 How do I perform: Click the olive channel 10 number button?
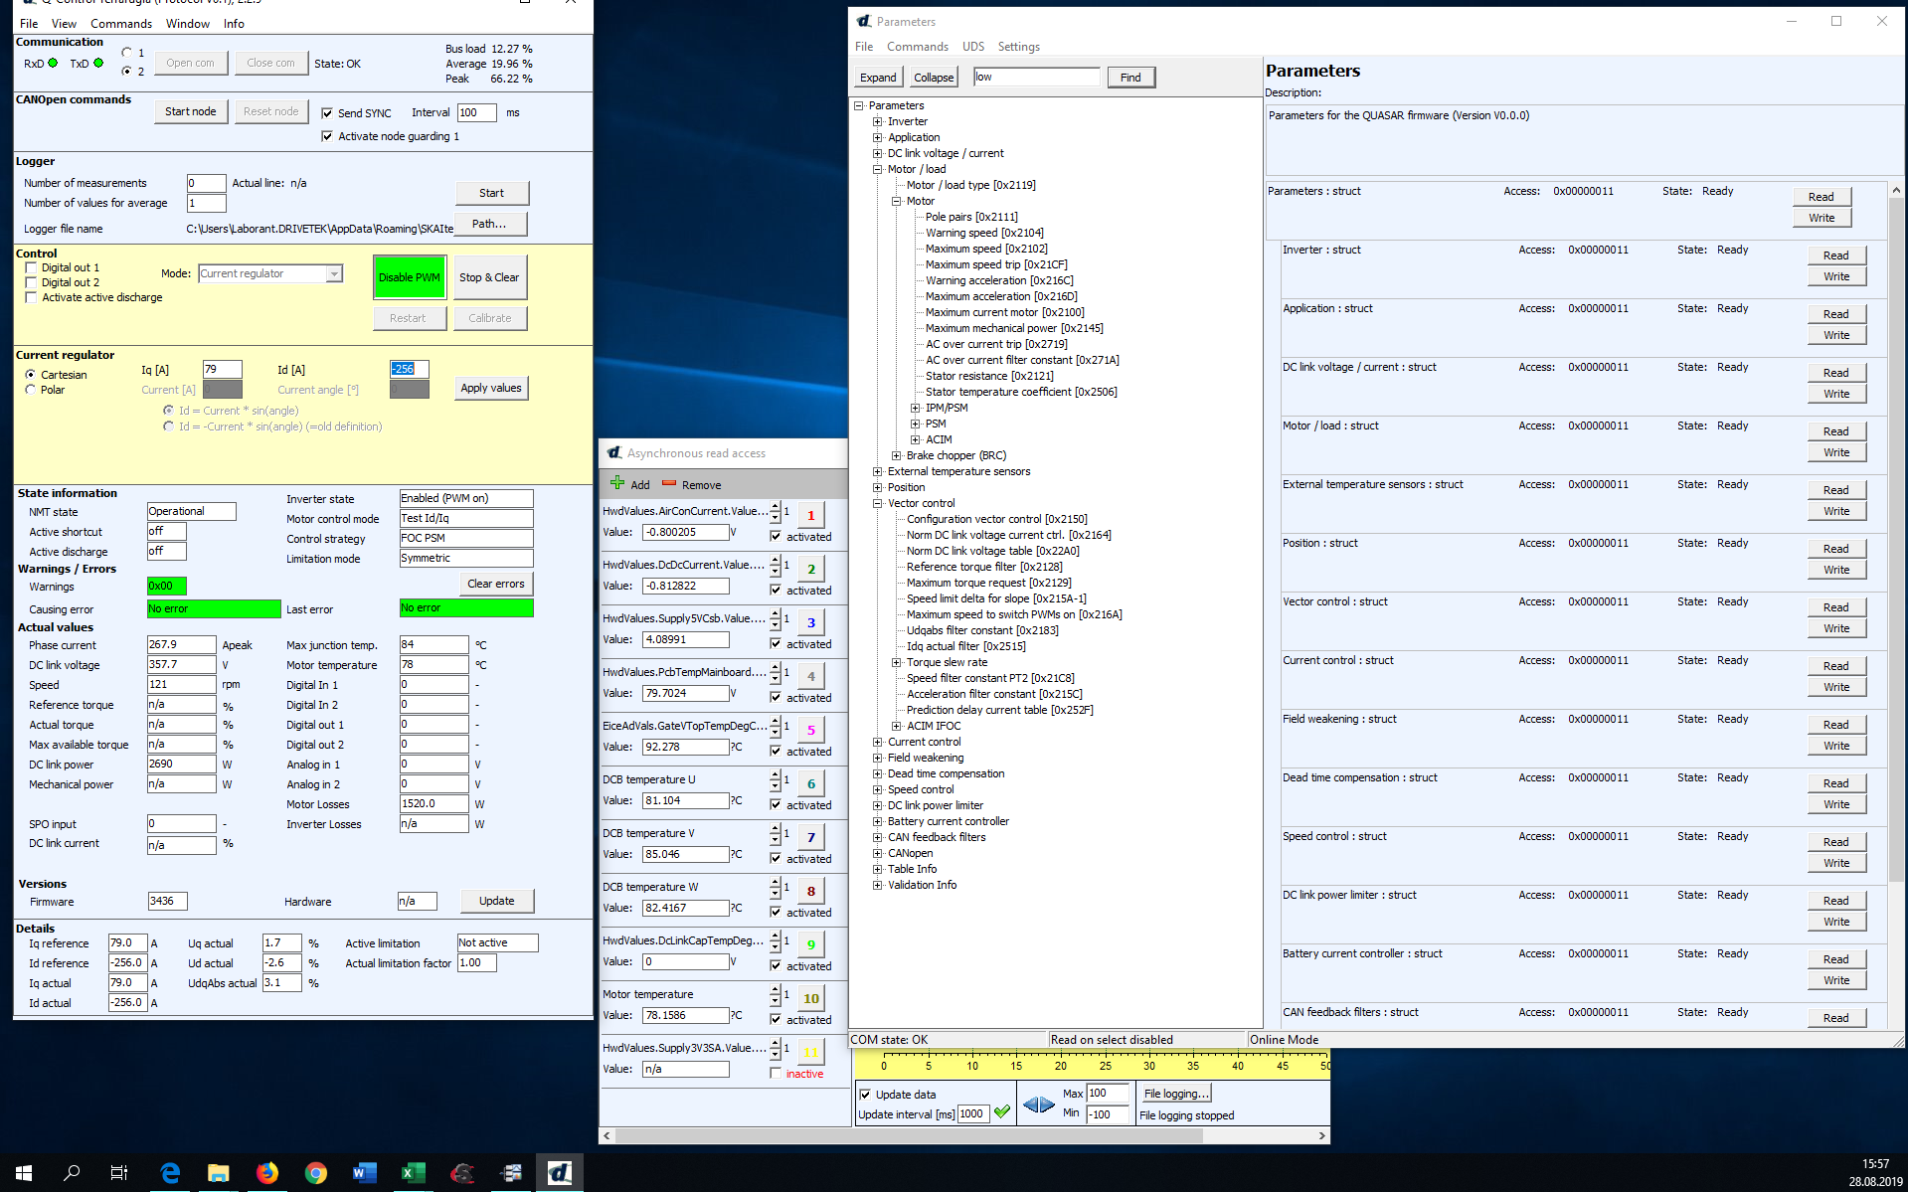coord(811,998)
